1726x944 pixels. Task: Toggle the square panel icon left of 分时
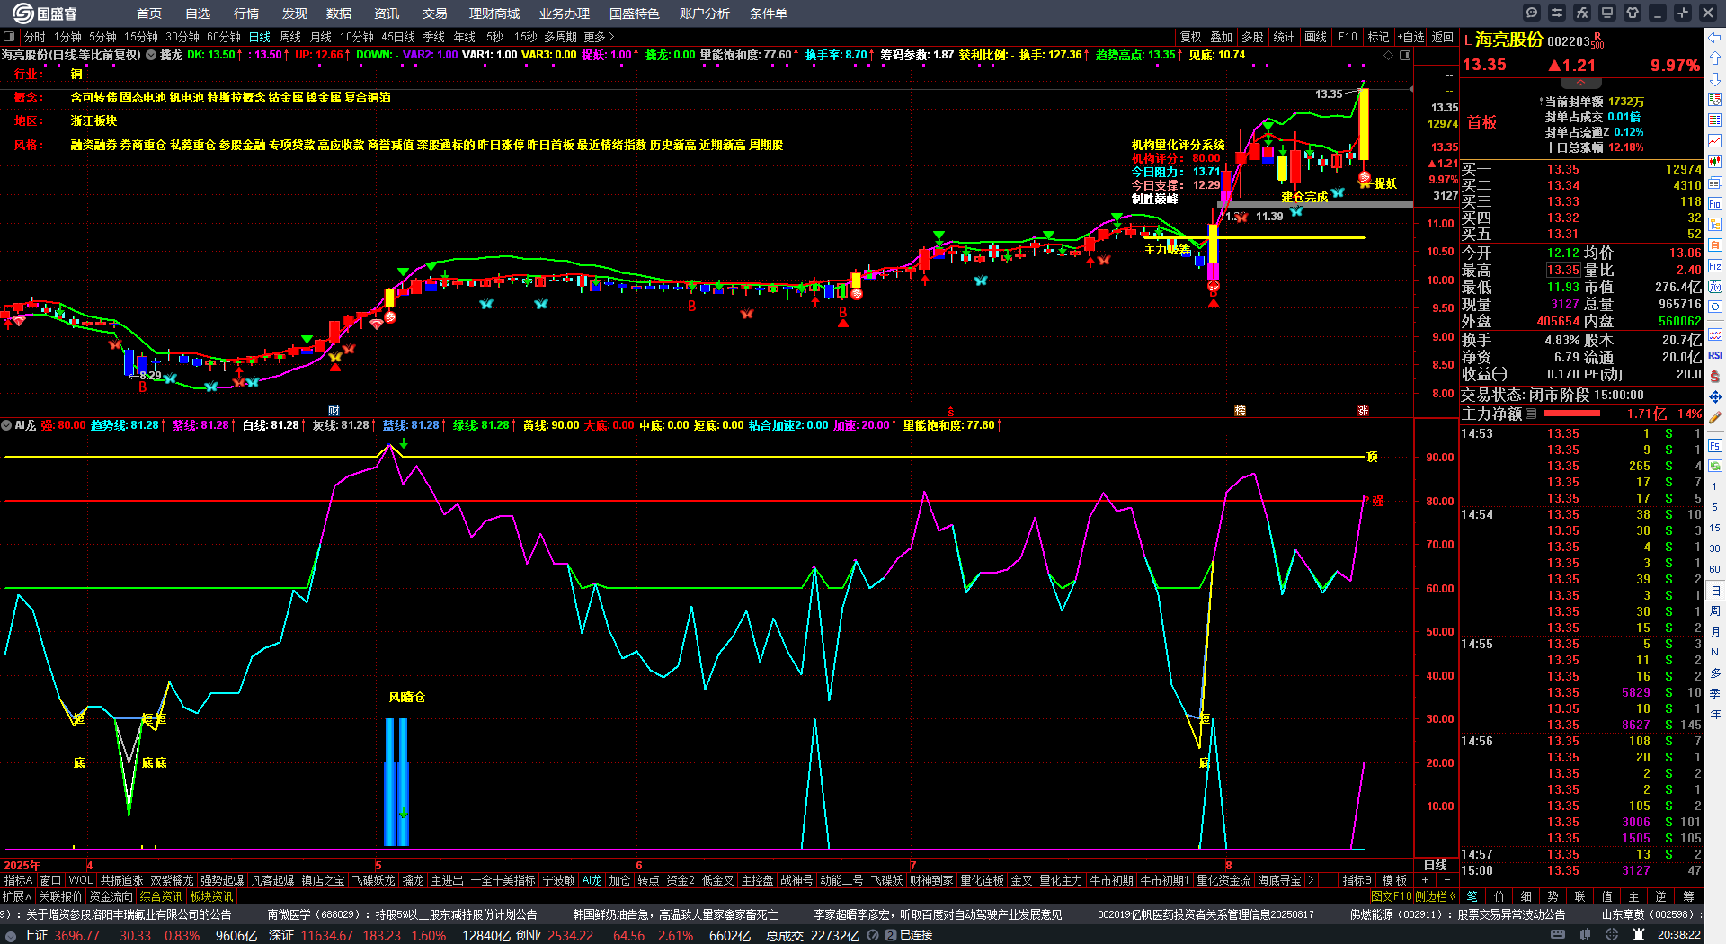click(9, 37)
